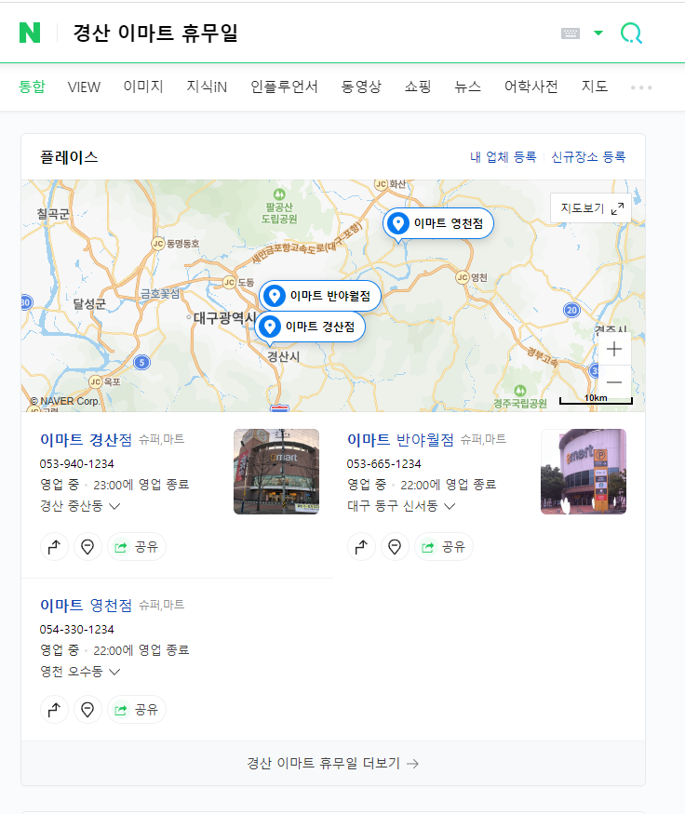This screenshot has width=685, height=814.
Task: Click the 지도보기 expand button
Action: (x=591, y=208)
